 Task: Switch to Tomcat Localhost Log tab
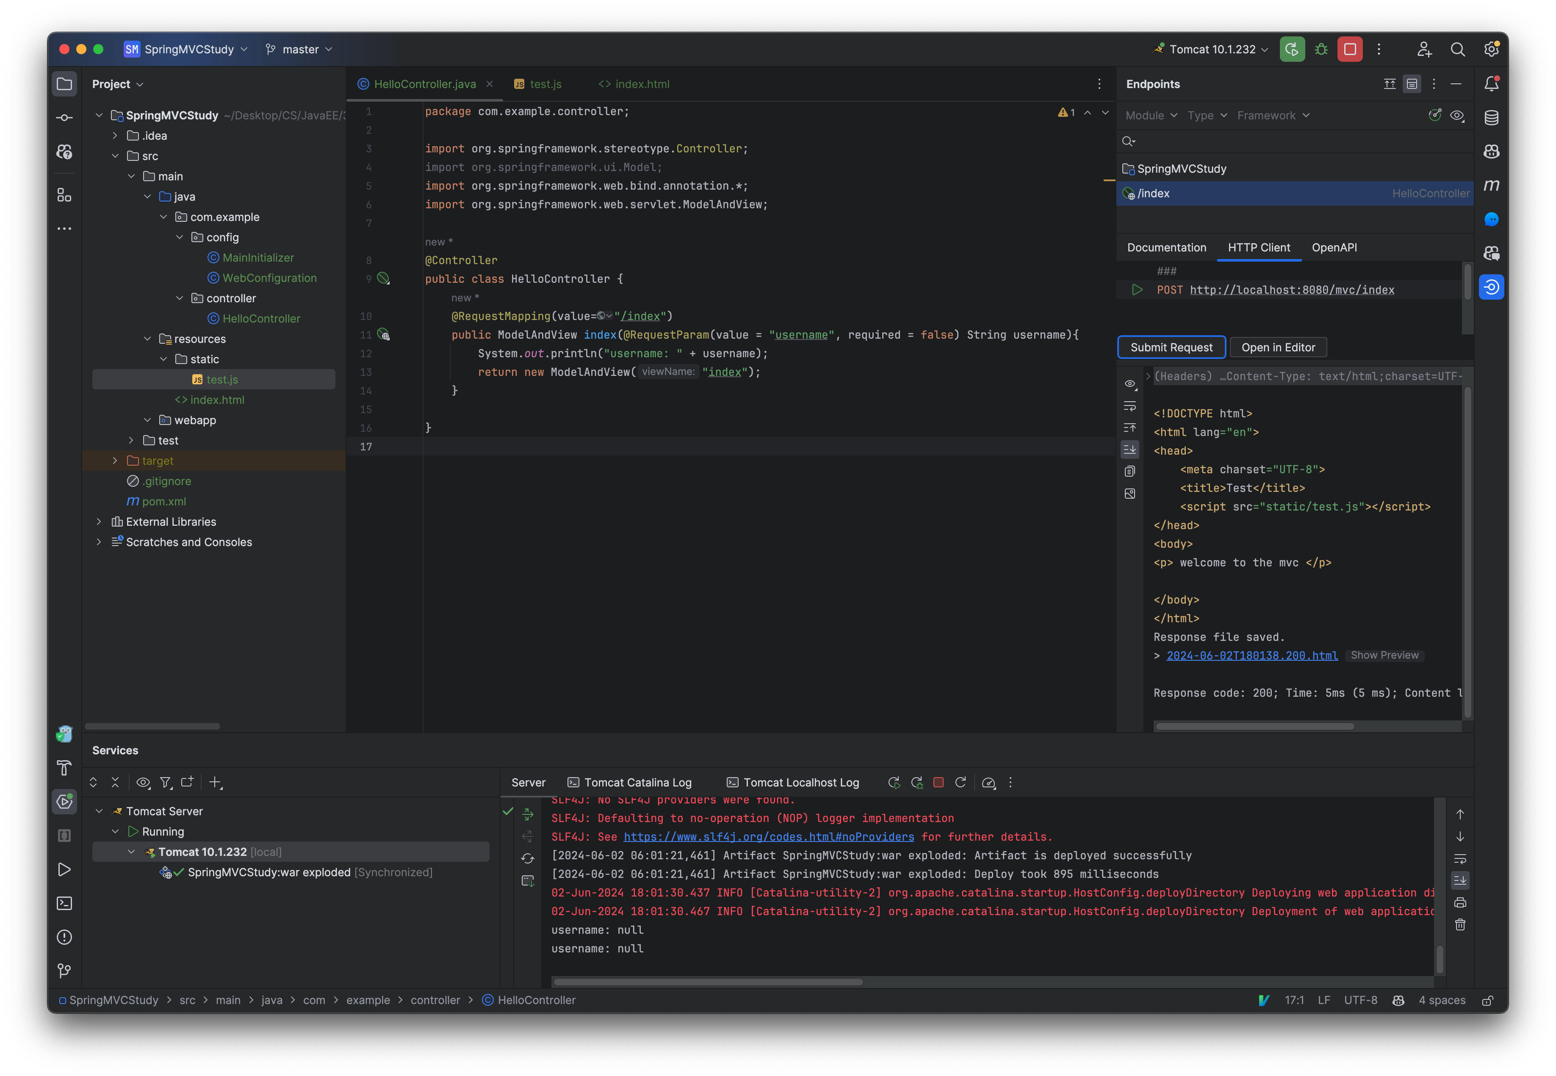coord(792,782)
